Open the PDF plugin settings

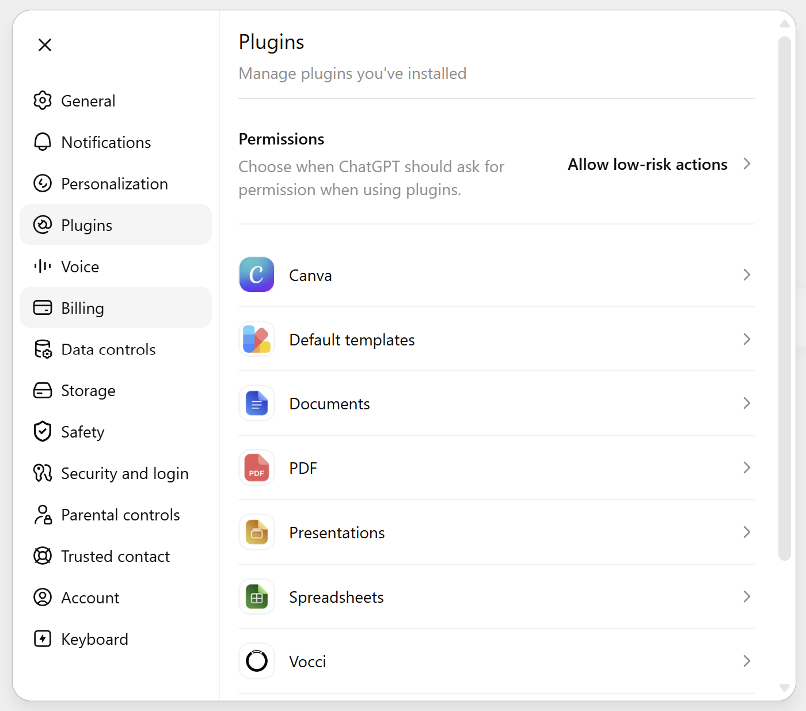point(497,468)
